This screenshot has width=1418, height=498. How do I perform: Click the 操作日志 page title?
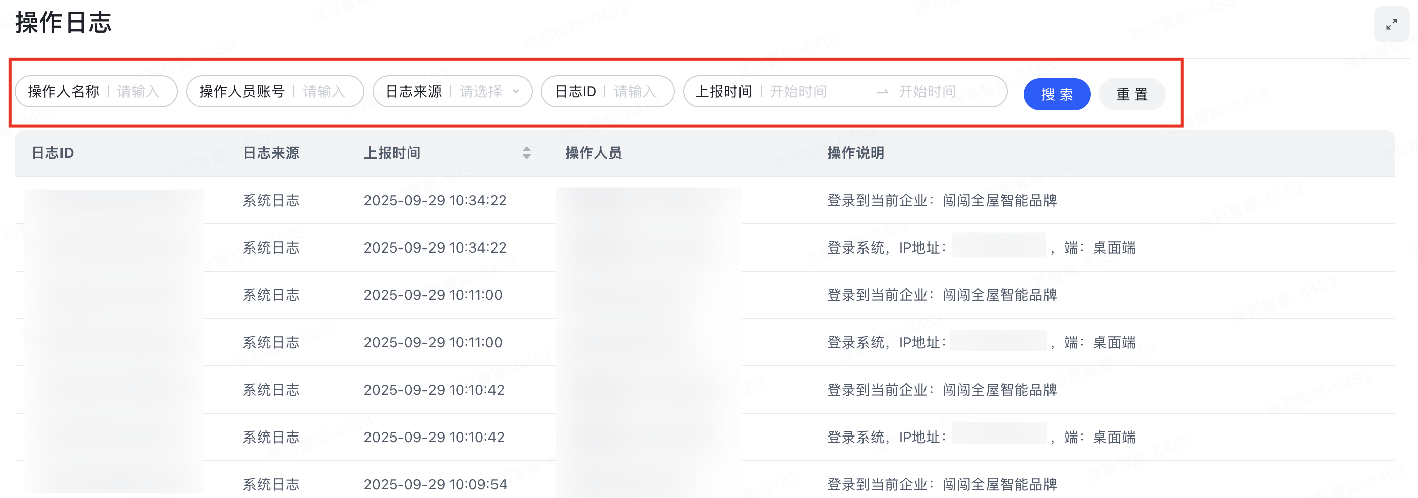tap(64, 23)
